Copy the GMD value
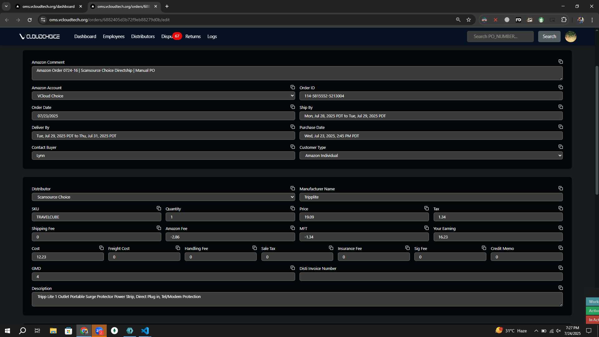The image size is (599, 337). (293, 268)
